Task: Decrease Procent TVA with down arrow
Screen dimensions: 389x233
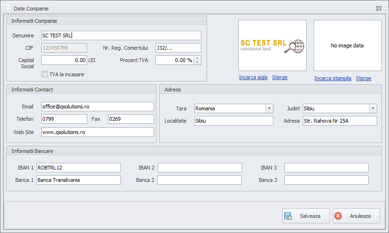Action: [198, 62]
